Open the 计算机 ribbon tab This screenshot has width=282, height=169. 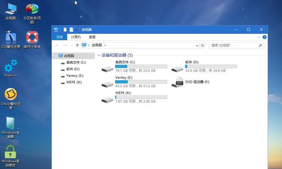[x=76, y=37]
